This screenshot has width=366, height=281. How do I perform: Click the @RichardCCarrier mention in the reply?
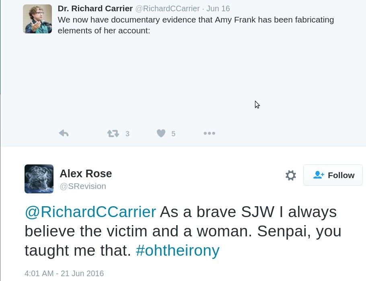tap(90, 212)
